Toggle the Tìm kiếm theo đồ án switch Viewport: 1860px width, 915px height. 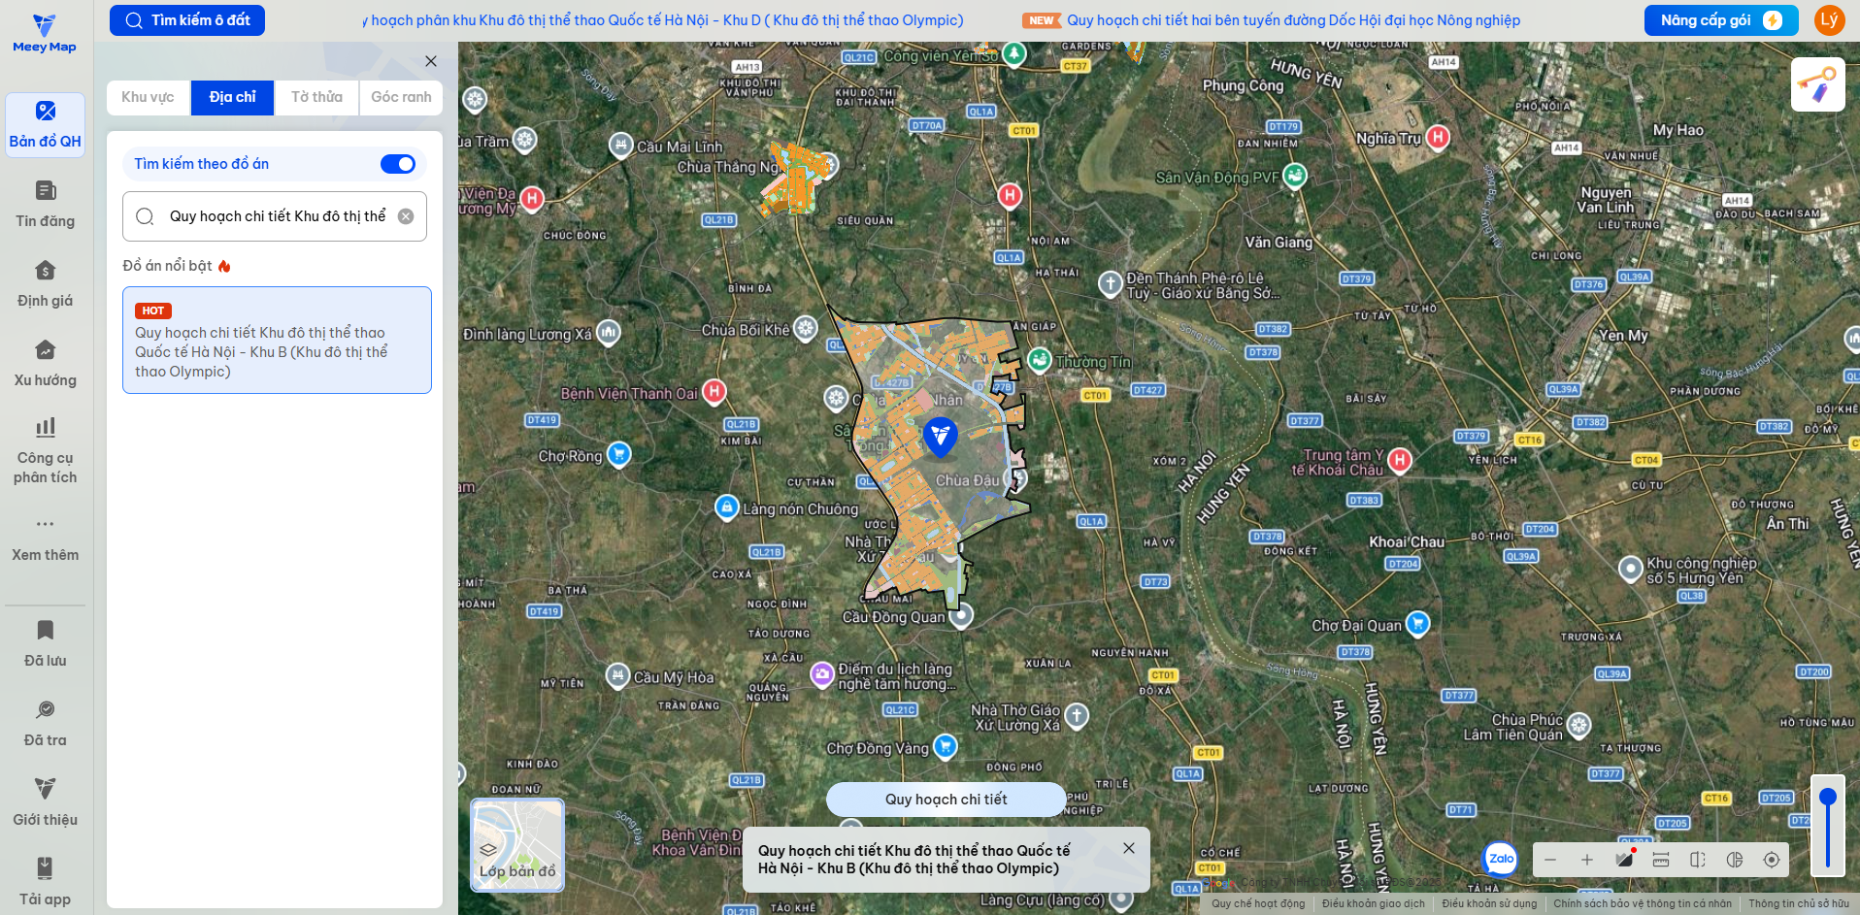[x=398, y=164]
